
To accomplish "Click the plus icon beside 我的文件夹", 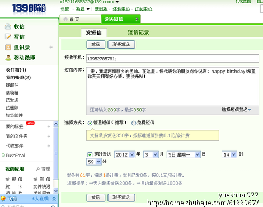I will [x=49, y=136].
